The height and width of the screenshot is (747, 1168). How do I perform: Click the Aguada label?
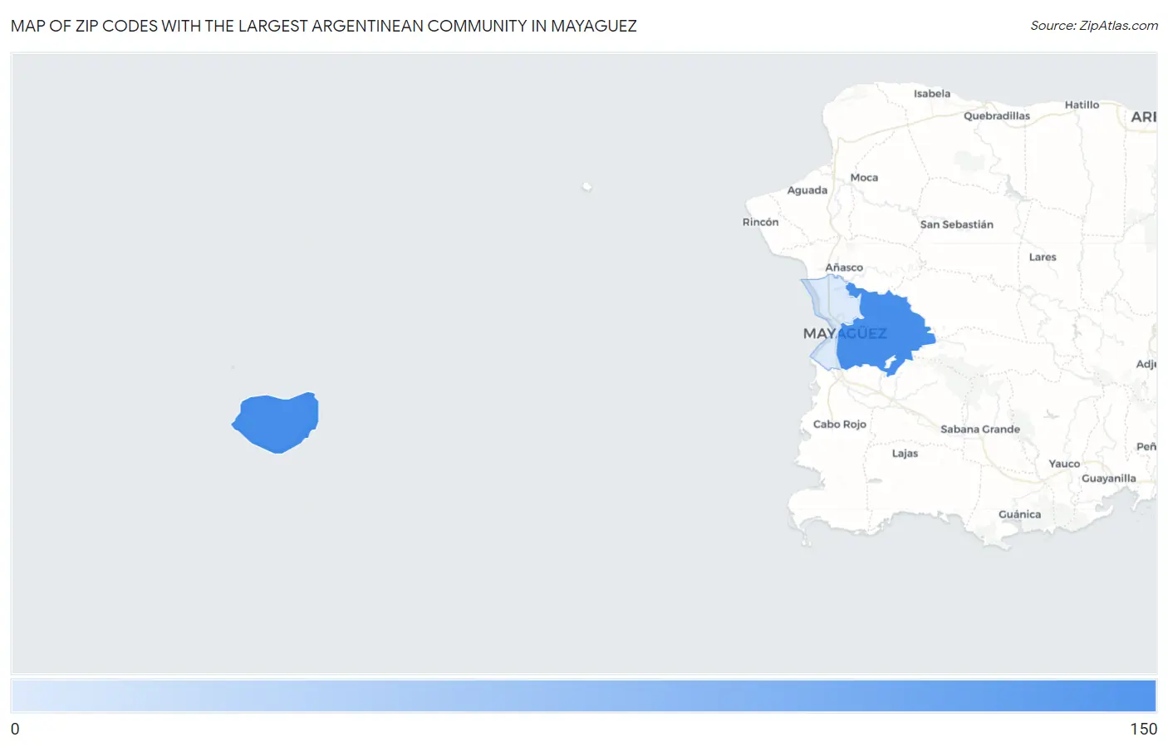[x=807, y=190]
